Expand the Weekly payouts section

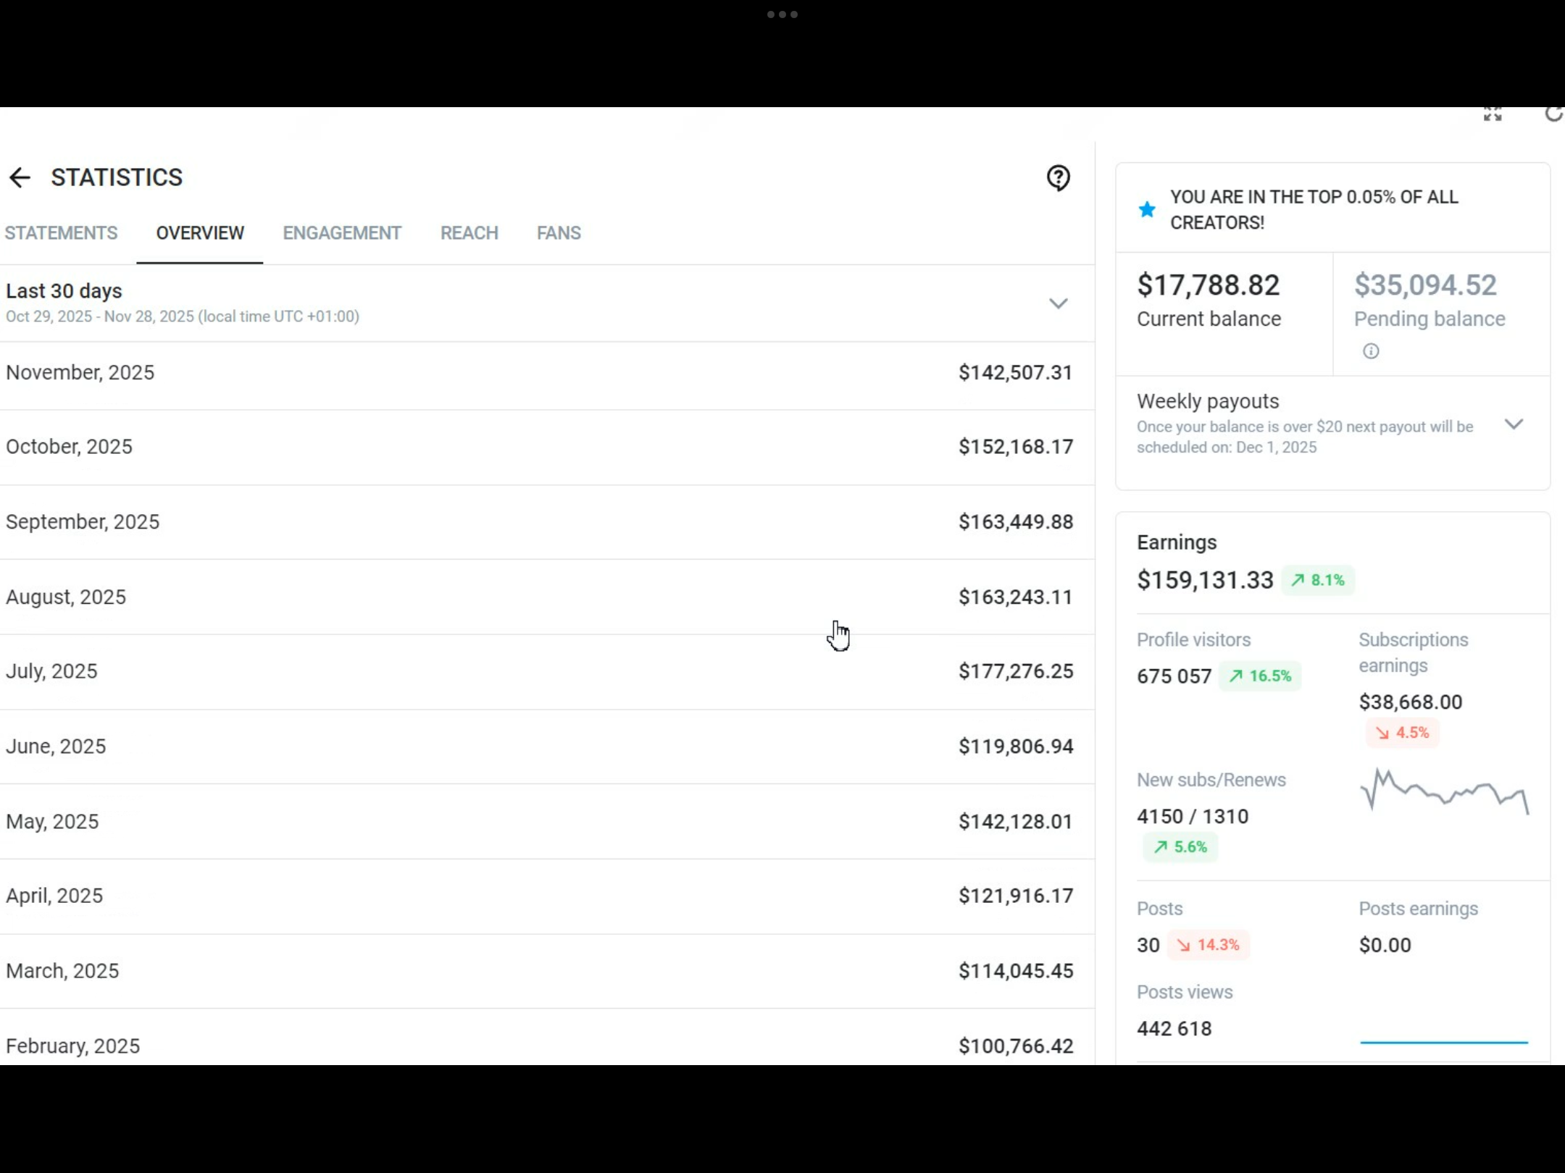click(1513, 424)
